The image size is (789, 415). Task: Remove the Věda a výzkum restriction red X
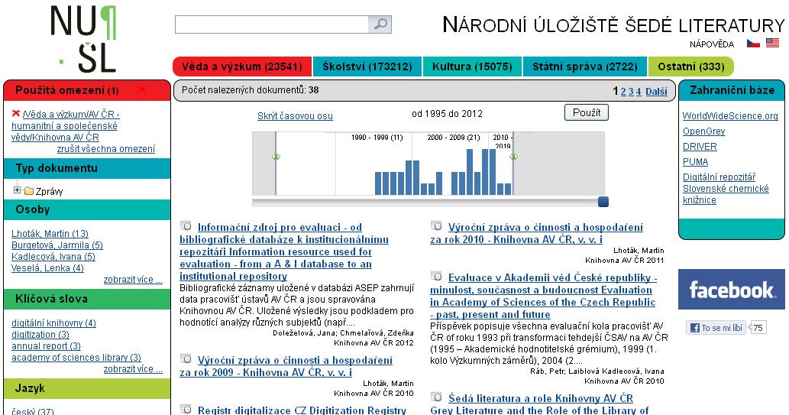point(15,114)
